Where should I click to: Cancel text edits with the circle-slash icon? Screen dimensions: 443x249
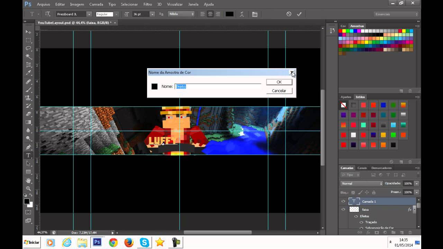(x=289, y=14)
